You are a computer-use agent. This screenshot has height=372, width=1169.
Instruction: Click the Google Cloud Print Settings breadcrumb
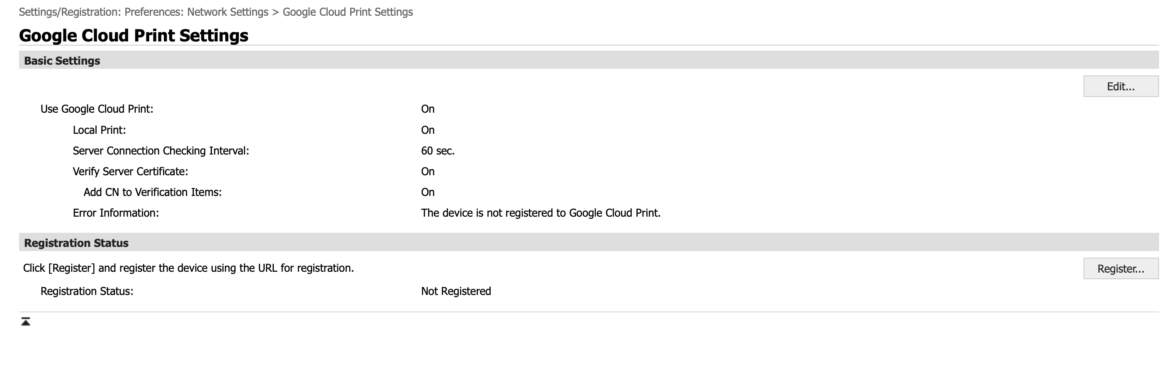(x=348, y=12)
